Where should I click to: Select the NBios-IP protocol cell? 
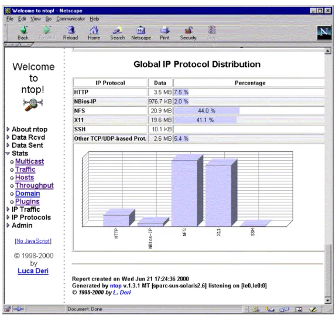[110, 101]
